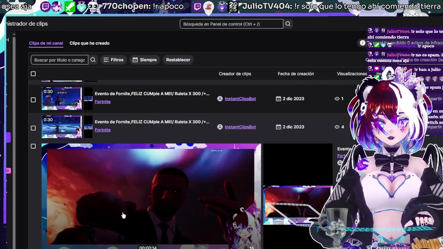
Task: Open InstantClipsBot link on the 1-view clip
Action: [240, 99]
